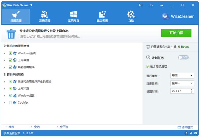This screenshot has width=202, height=138.
Task: Open the 运行类型 dropdown showing 每周
Action: [182, 76]
